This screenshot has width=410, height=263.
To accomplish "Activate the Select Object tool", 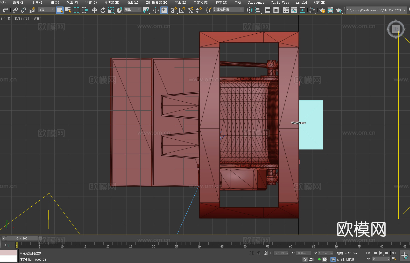I will pyautogui.click(x=60, y=10).
